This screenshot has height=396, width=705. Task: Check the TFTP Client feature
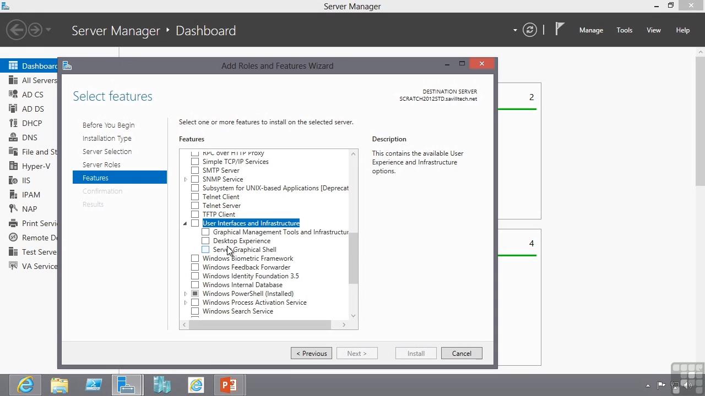click(x=195, y=215)
